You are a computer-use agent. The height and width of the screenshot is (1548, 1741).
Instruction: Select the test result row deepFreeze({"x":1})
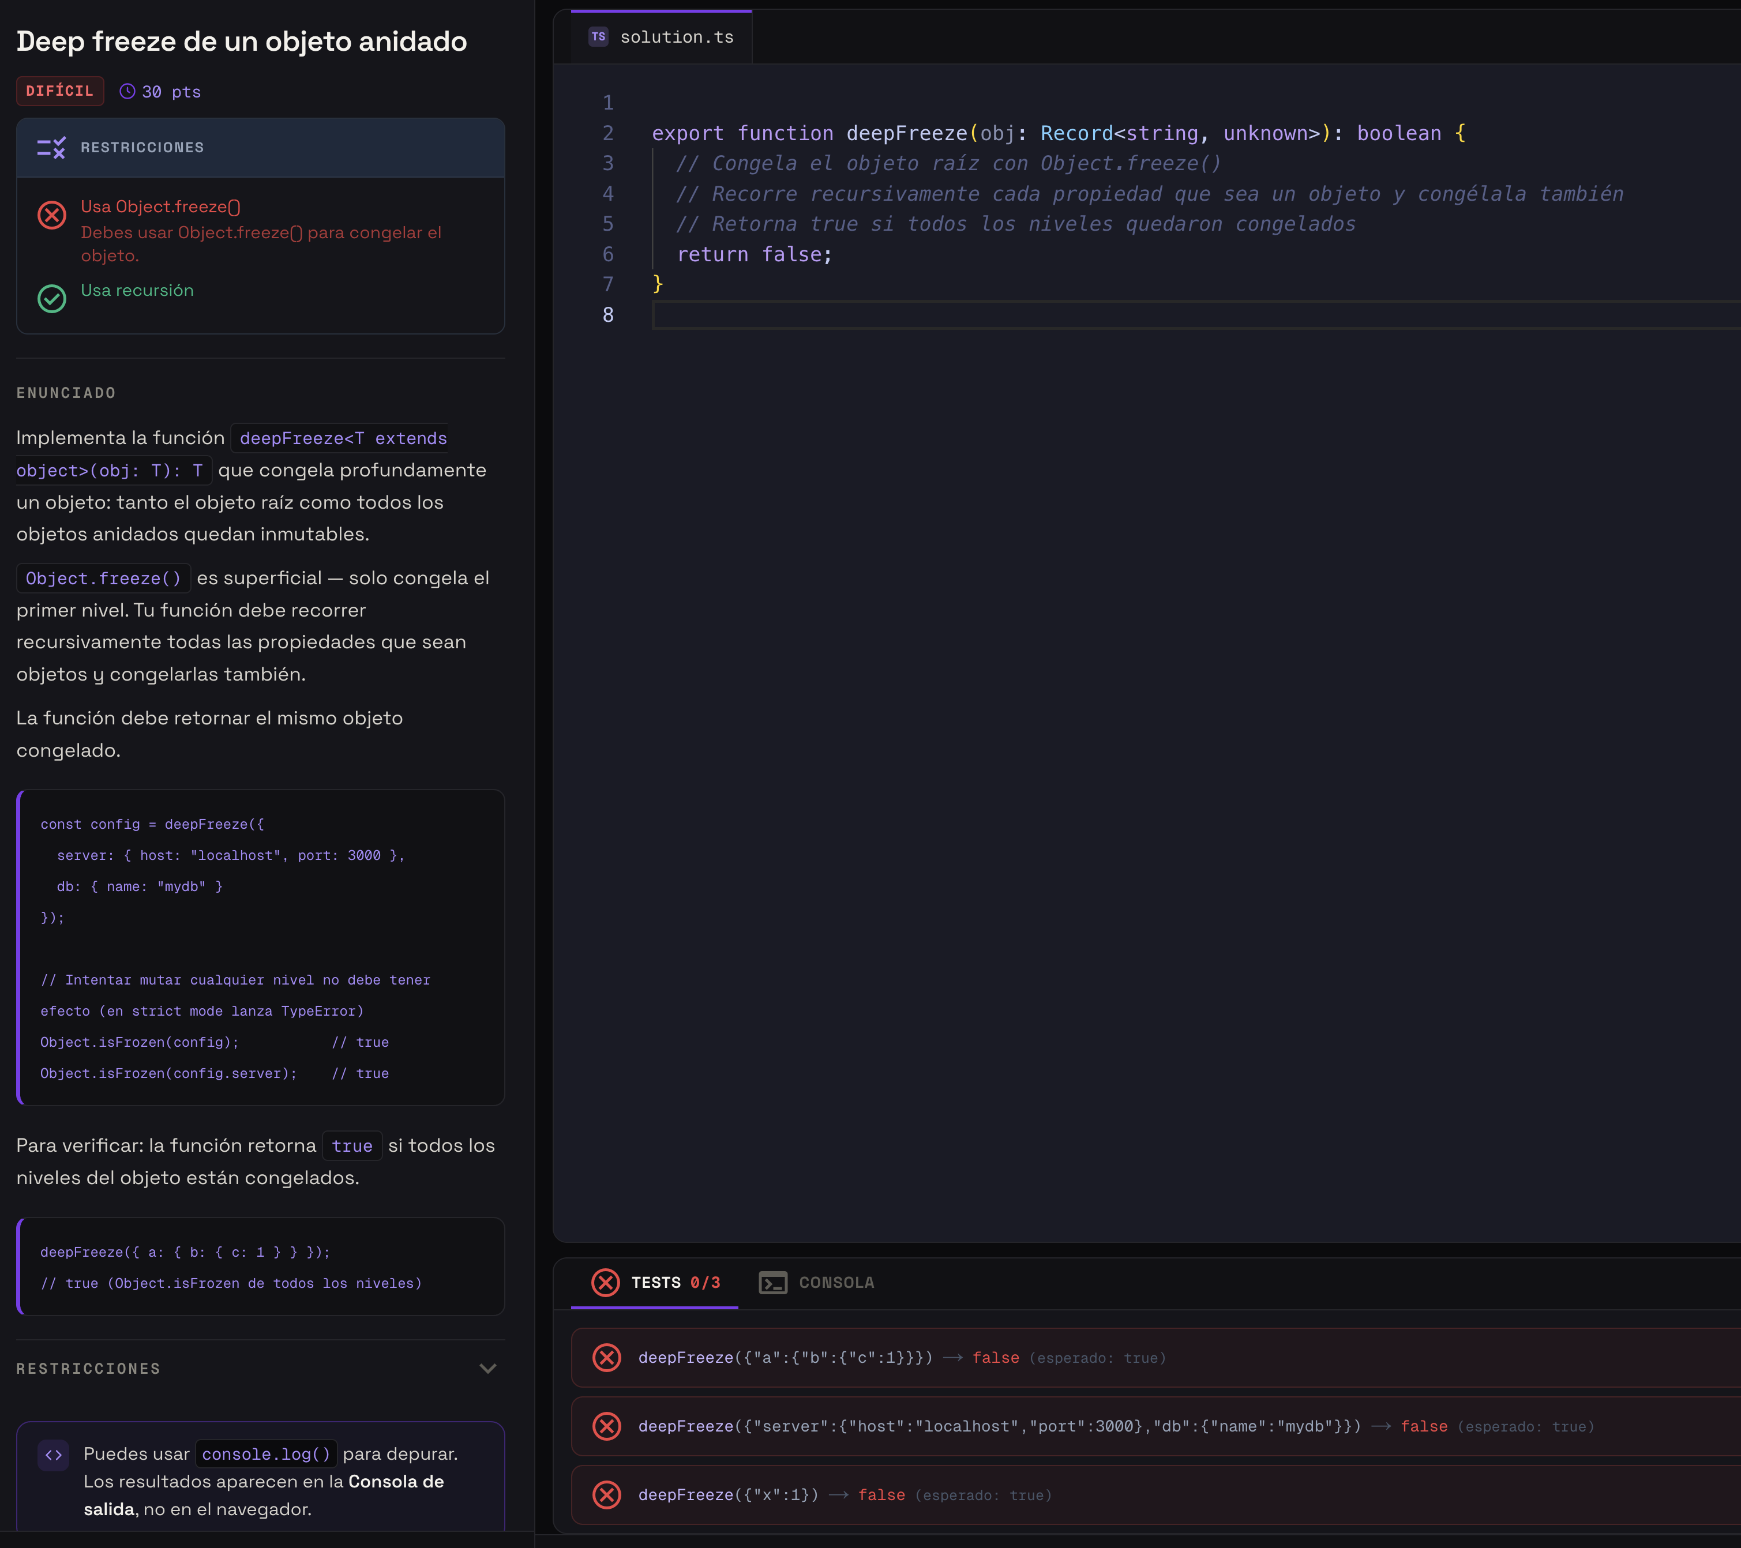(1156, 1495)
